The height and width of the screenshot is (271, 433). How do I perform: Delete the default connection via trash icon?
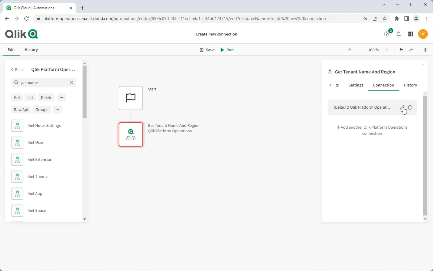pos(410,107)
